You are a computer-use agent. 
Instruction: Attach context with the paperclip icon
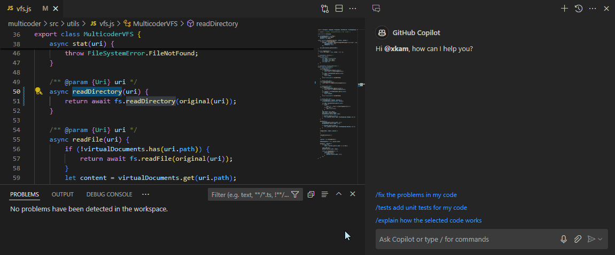coord(578,240)
